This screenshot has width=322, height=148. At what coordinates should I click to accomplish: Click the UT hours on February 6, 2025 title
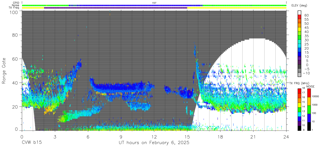click(154, 143)
